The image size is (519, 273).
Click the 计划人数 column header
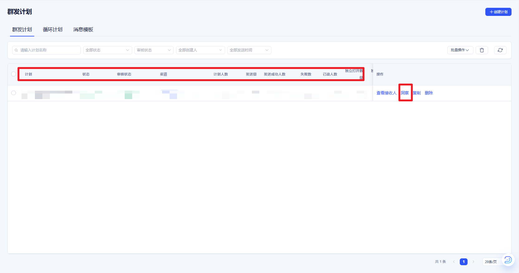tap(221, 74)
